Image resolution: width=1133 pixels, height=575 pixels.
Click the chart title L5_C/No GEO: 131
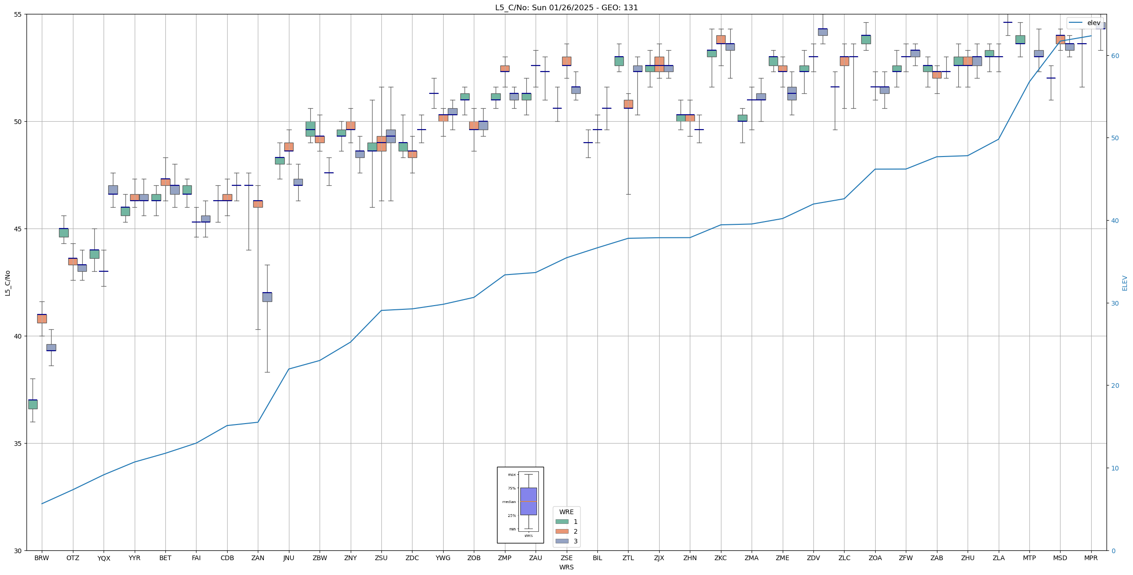tap(566, 7)
